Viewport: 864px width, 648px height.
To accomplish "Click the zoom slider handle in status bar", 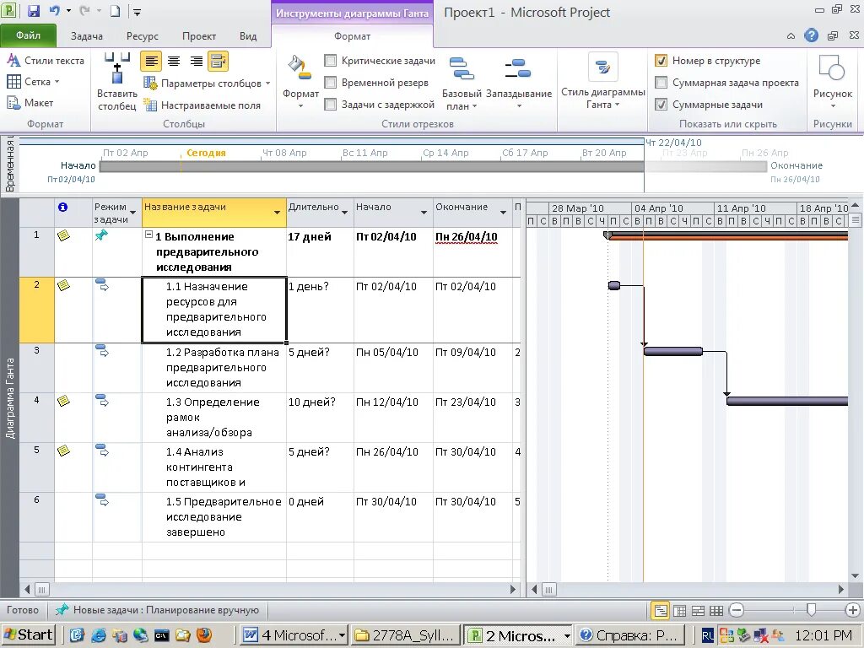I will point(811,610).
